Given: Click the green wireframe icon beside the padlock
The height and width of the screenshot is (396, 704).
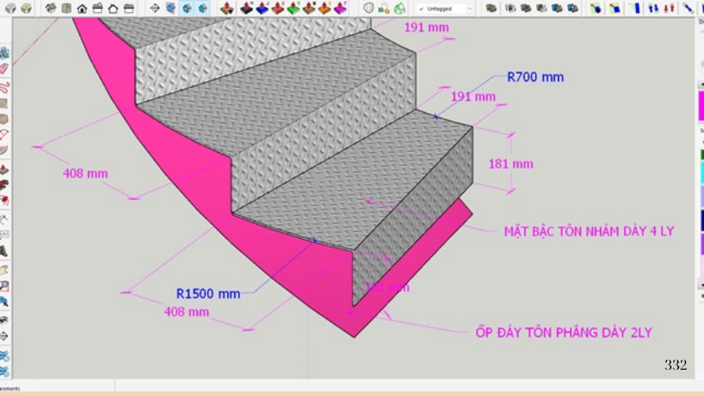Looking at the screenshot, I should point(399,8).
